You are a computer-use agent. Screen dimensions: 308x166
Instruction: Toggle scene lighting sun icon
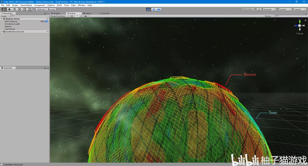(x=77, y=16)
